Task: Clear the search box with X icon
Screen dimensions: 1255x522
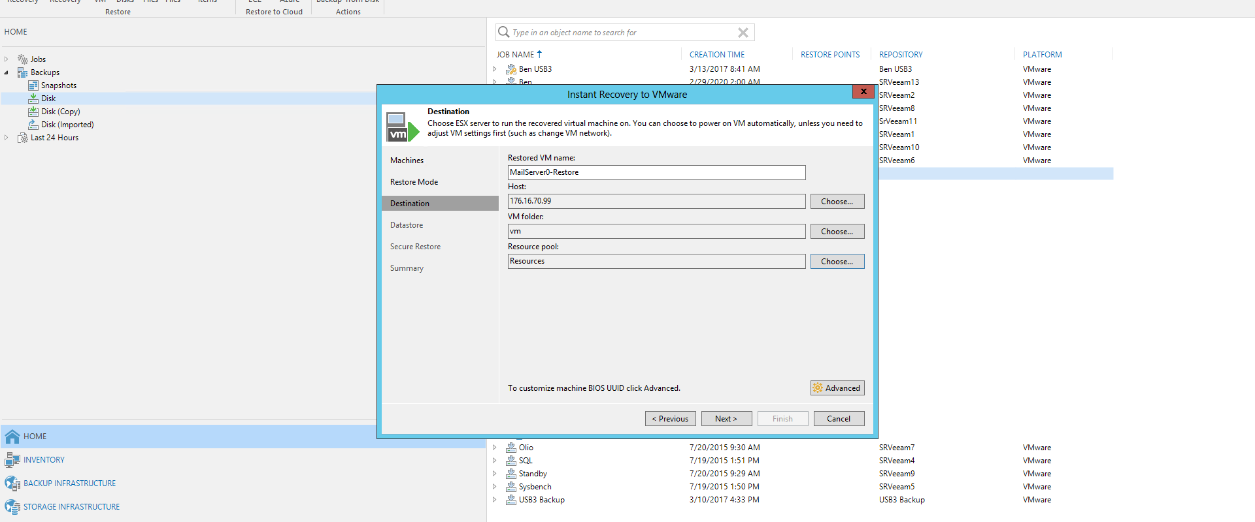Action: click(x=743, y=33)
